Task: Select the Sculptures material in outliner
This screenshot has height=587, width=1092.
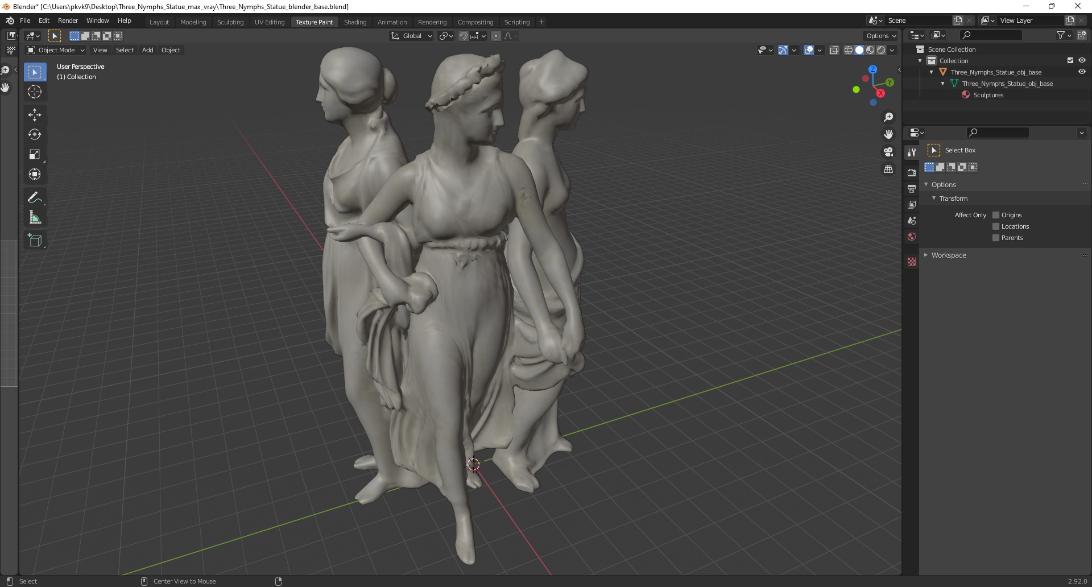Action: pos(988,95)
